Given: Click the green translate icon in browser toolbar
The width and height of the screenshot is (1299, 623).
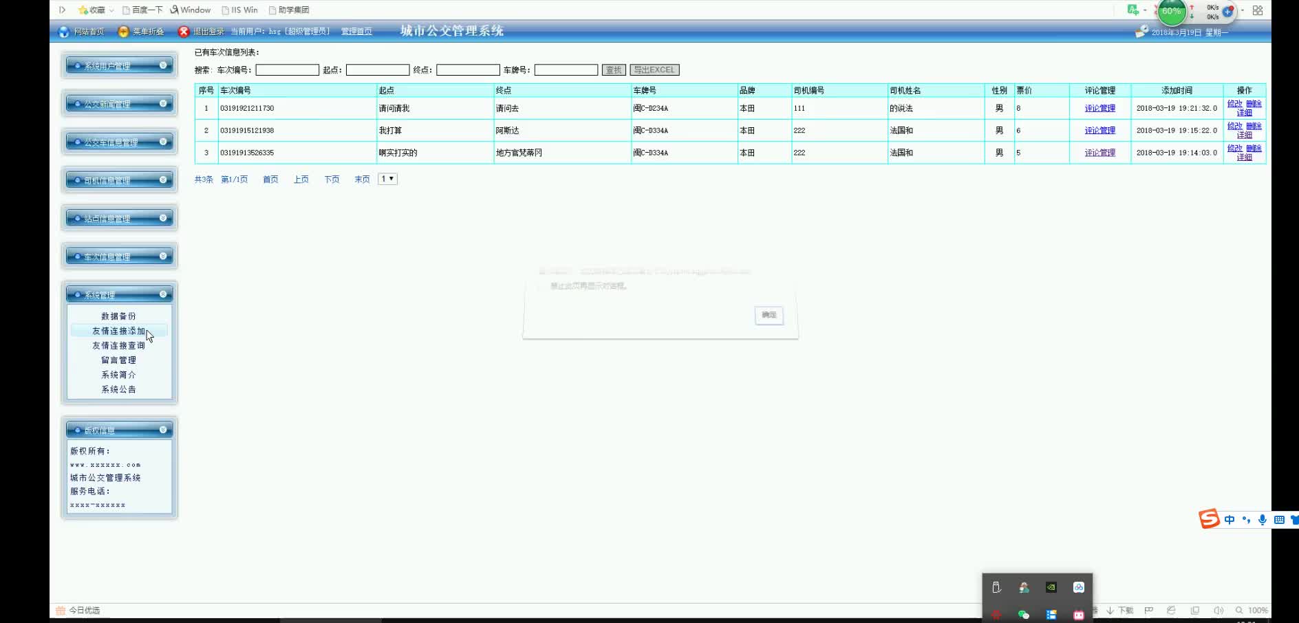Looking at the screenshot, I should pyautogui.click(x=1132, y=10).
